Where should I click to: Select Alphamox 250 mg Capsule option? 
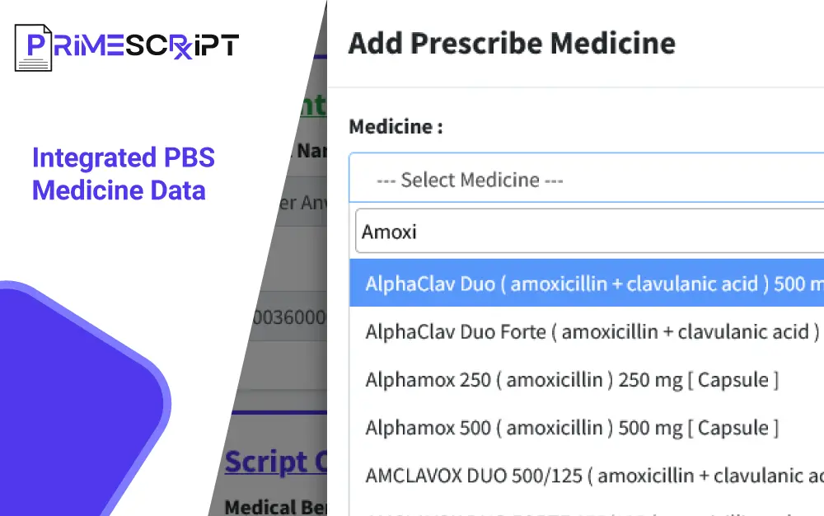click(x=572, y=380)
